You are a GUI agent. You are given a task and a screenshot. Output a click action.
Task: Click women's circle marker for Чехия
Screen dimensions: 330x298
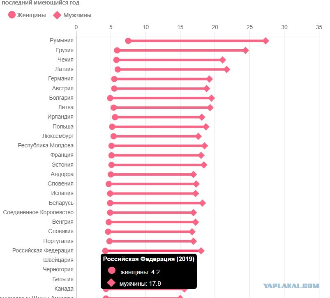coord(116,60)
